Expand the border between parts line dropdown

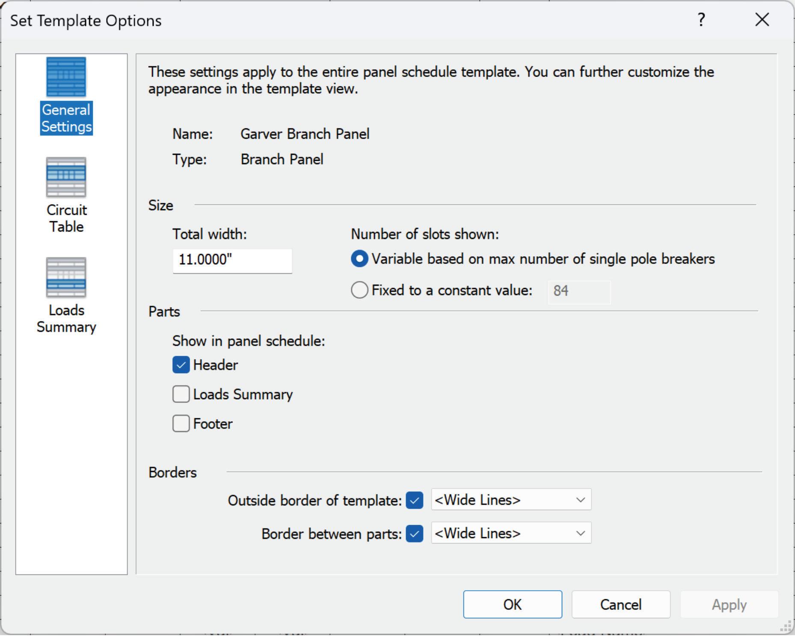[511, 533]
